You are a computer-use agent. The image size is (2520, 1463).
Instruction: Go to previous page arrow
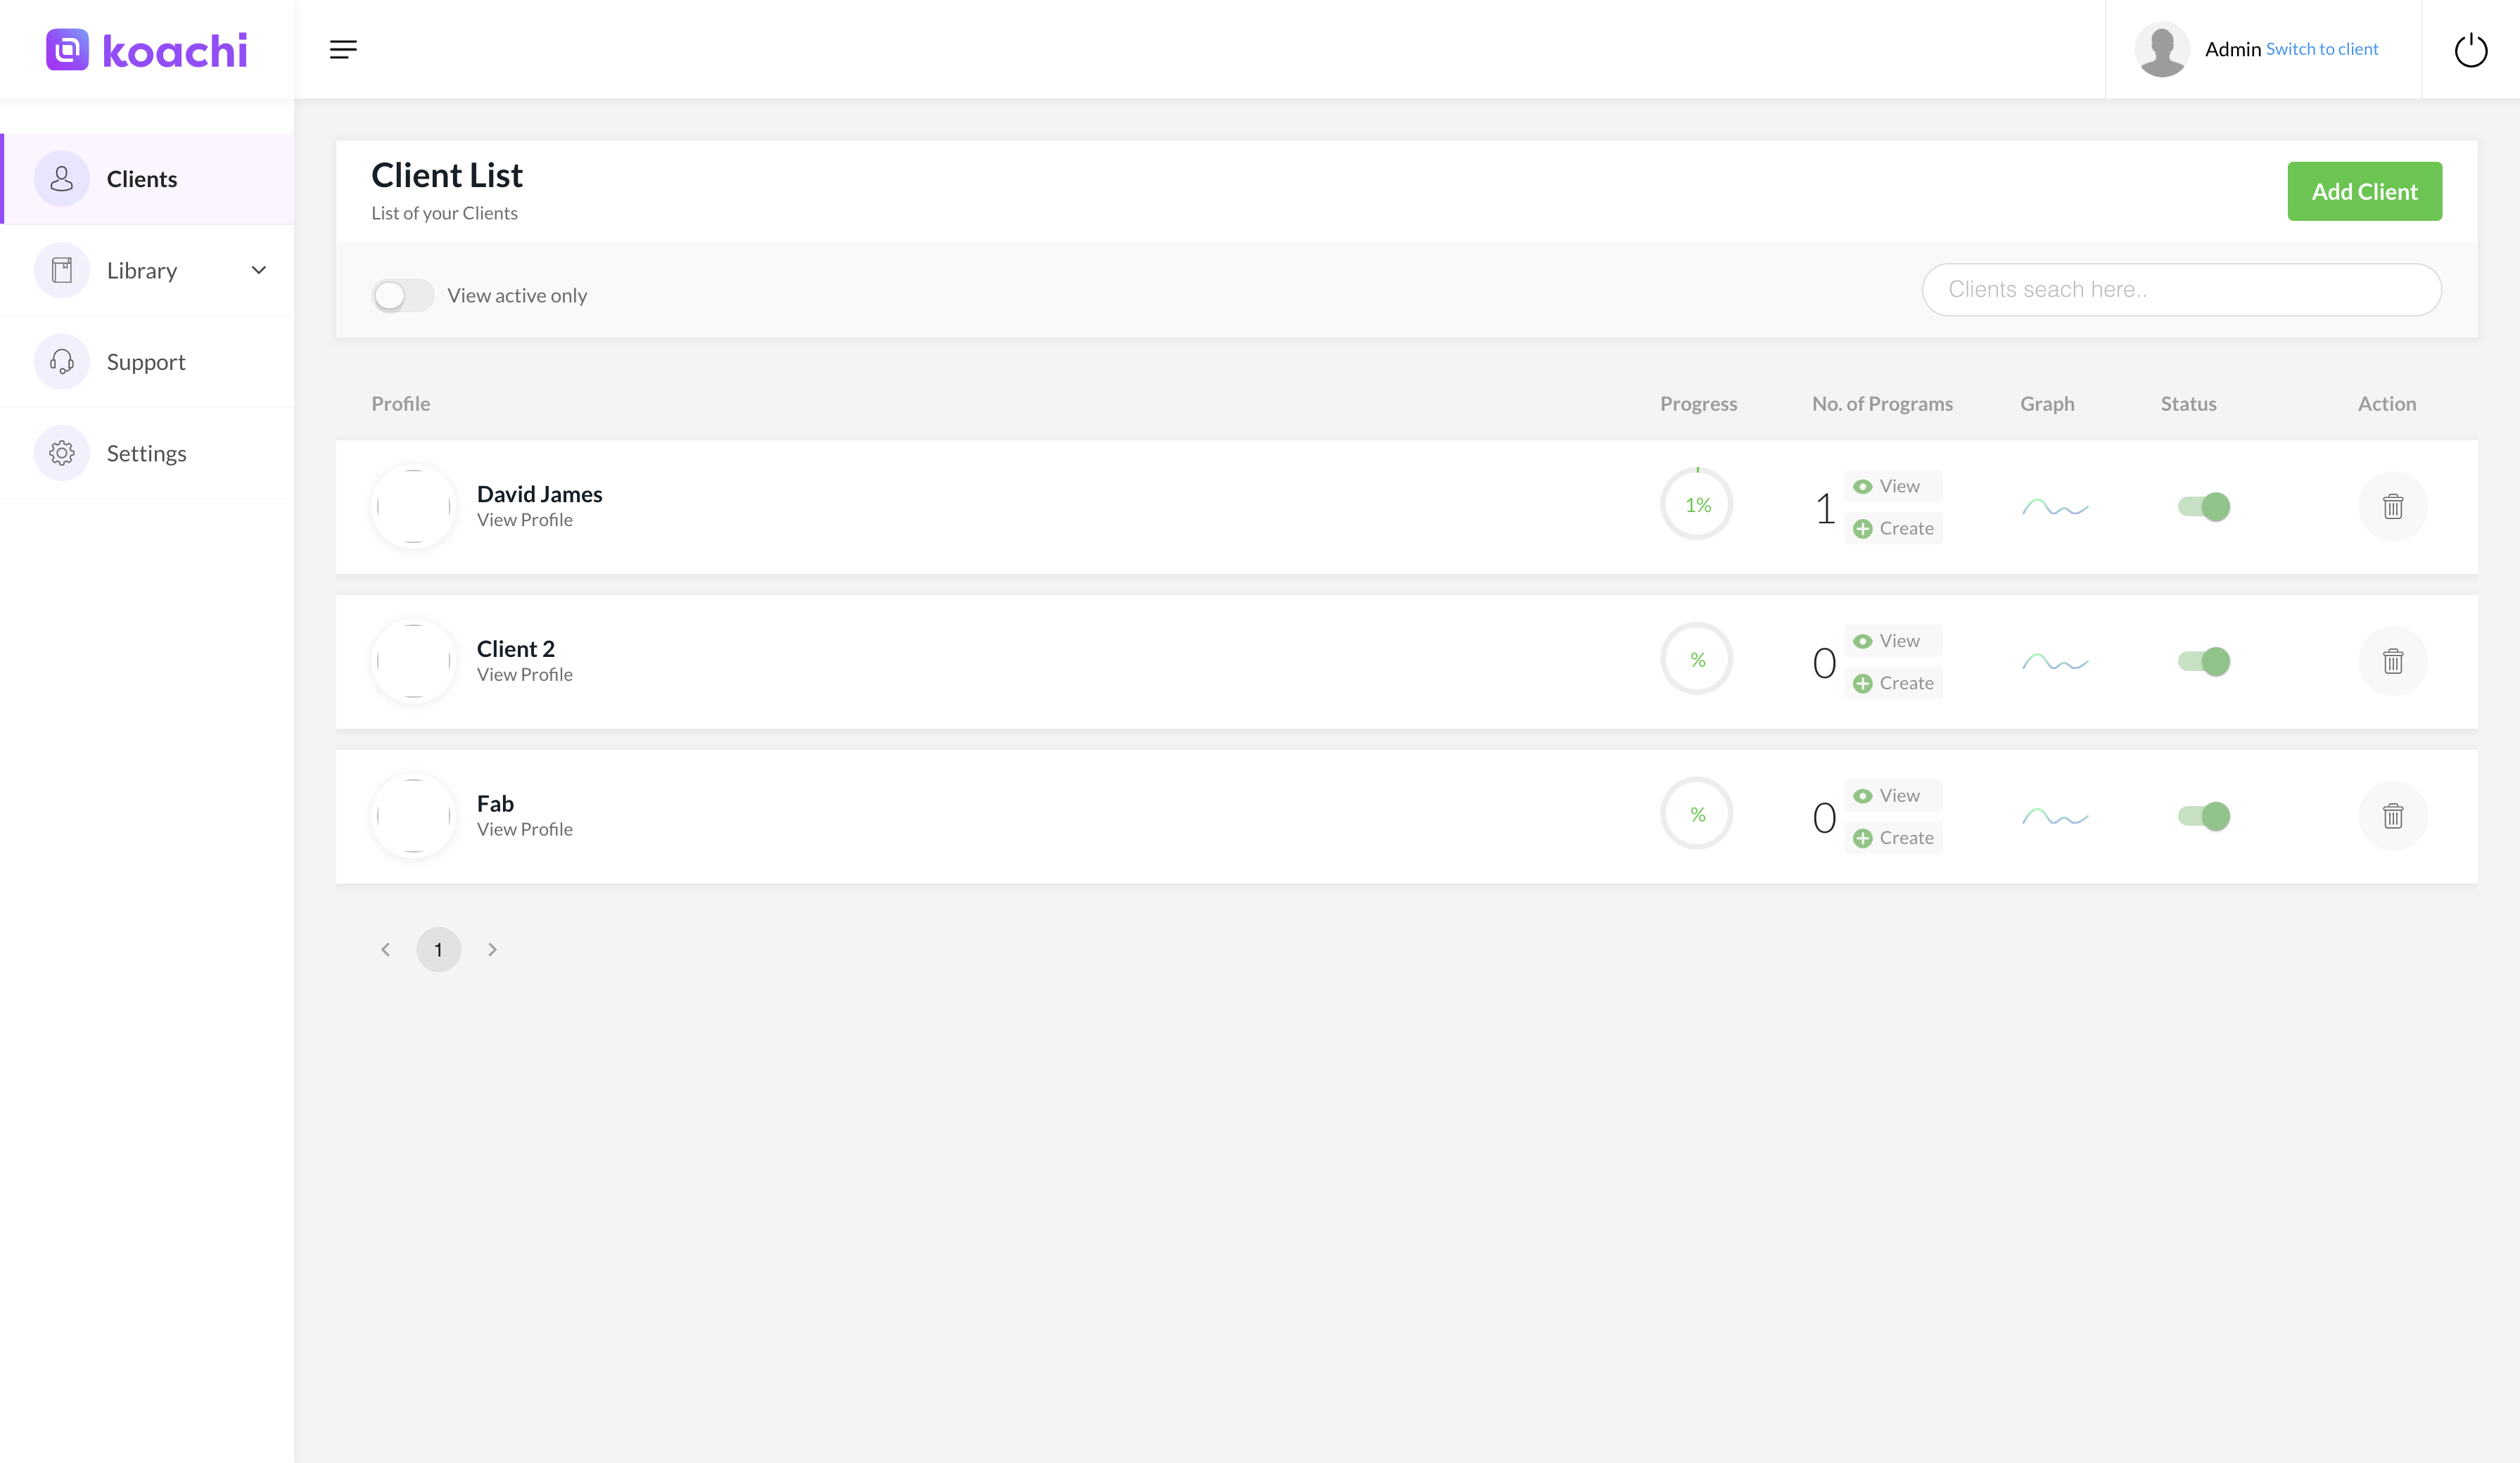(385, 949)
